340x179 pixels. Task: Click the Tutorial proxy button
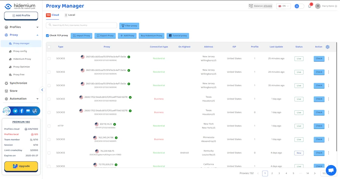[x=178, y=36]
